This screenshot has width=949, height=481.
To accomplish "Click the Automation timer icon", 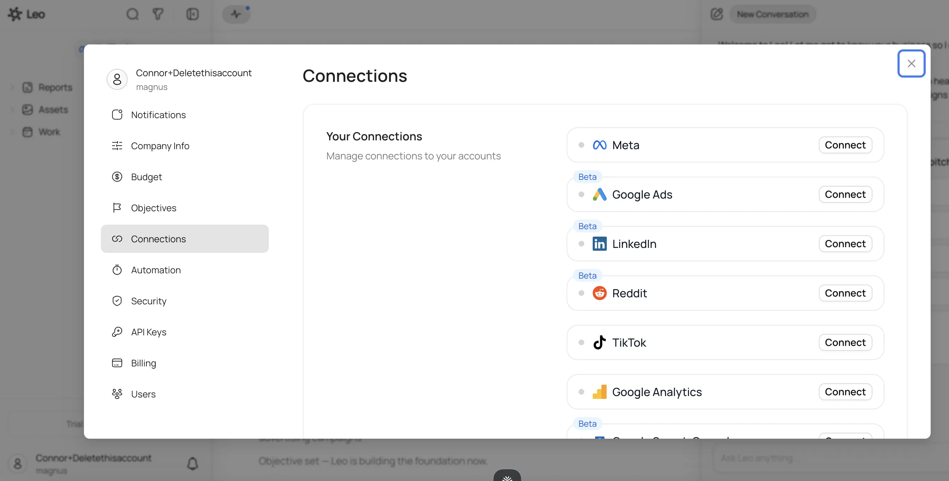I will tap(117, 270).
